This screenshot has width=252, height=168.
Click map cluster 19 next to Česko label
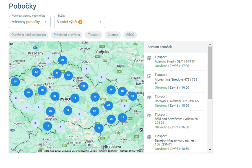tap(75, 98)
